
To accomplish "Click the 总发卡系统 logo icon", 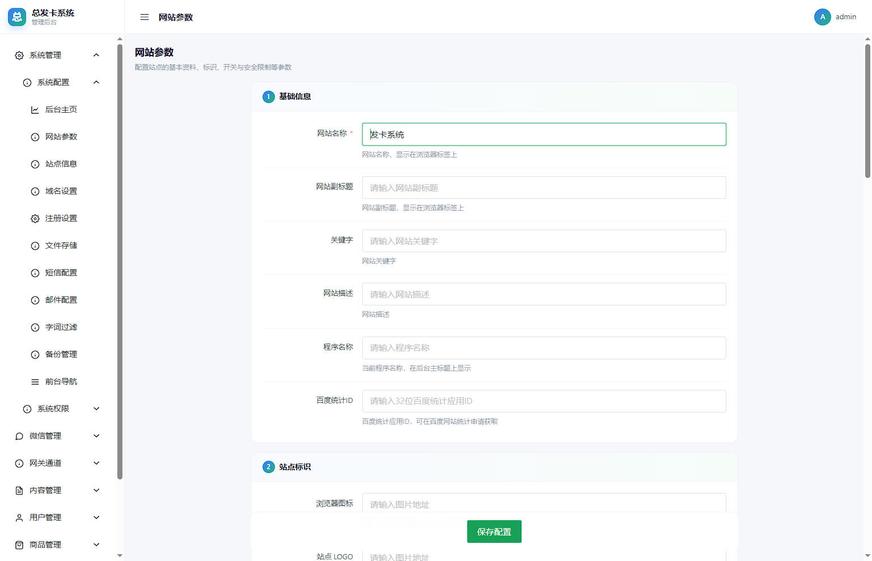I will coord(17,17).
